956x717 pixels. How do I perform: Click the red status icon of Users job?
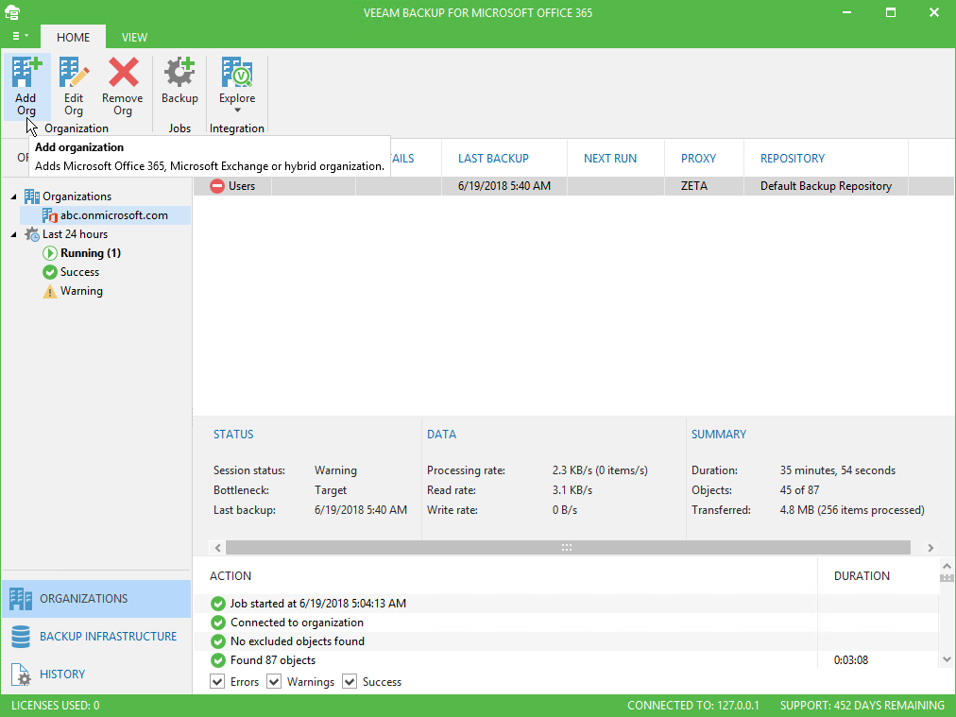coord(217,186)
